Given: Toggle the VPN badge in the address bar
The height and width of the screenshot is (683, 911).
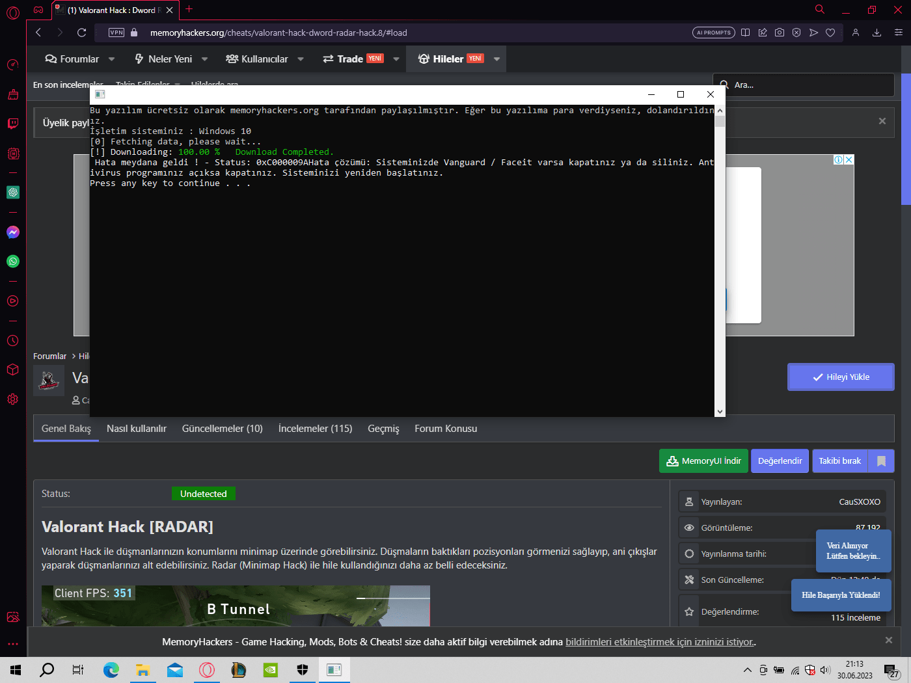Looking at the screenshot, I should (116, 33).
